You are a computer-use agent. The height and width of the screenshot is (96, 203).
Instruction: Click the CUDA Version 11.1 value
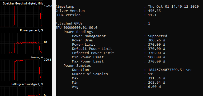coord(152,15)
